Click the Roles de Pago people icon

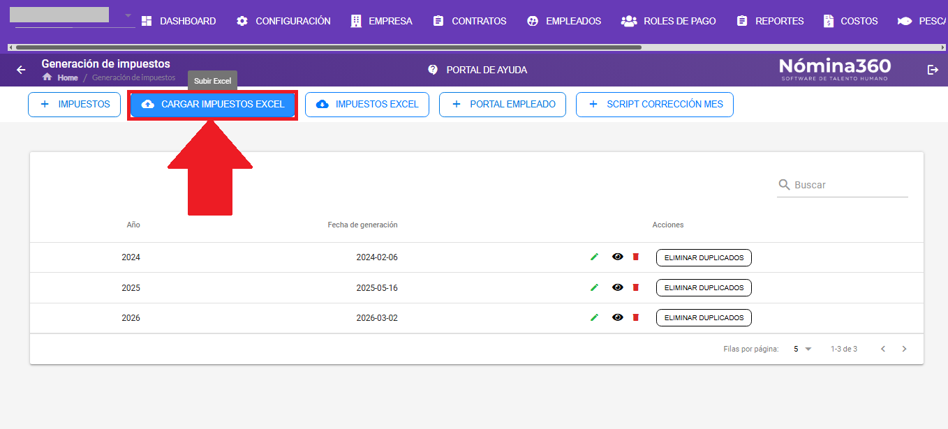point(629,21)
